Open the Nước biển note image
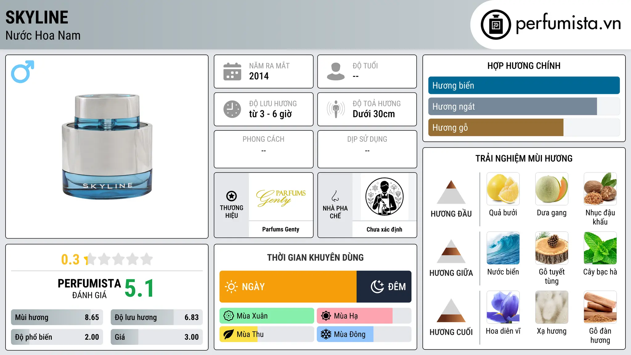Viewport: 631px width, 355px height. click(503, 248)
